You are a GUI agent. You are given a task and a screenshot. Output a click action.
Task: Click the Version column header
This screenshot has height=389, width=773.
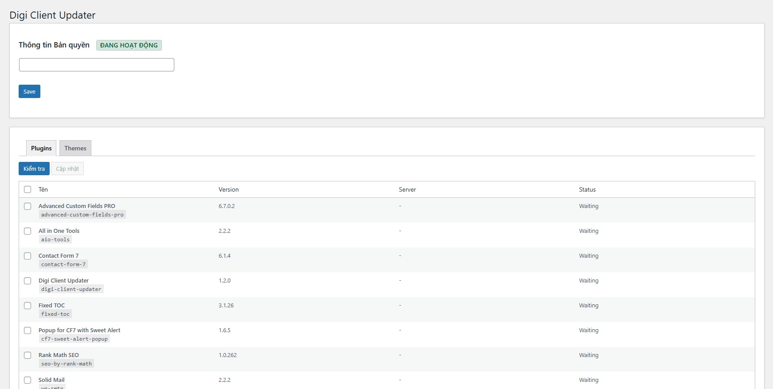coord(228,189)
